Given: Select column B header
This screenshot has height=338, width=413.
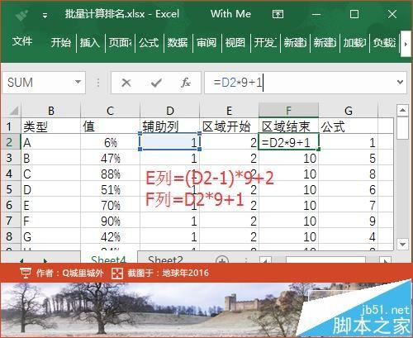Looking at the screenshot, I should click(51, 111).
